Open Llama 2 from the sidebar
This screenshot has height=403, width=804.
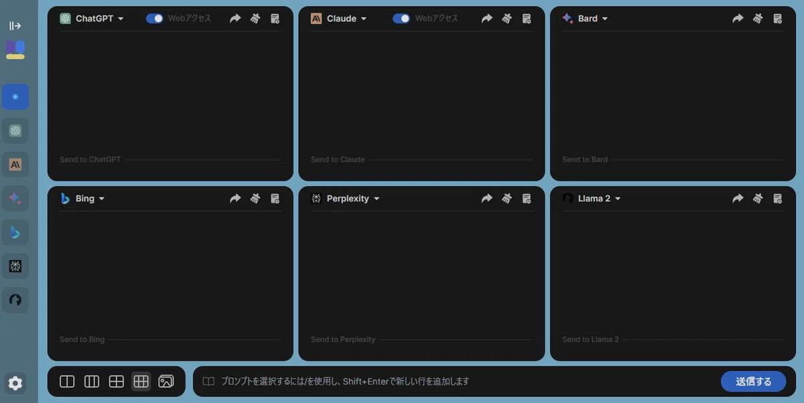[15, 300]
